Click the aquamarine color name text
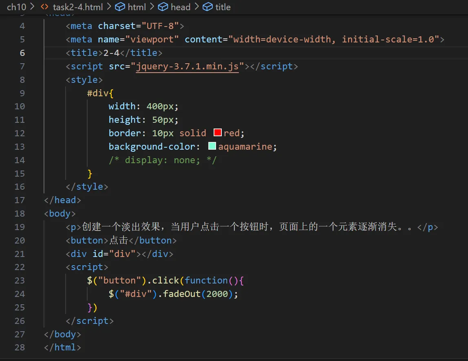 (x=245, y=146)
